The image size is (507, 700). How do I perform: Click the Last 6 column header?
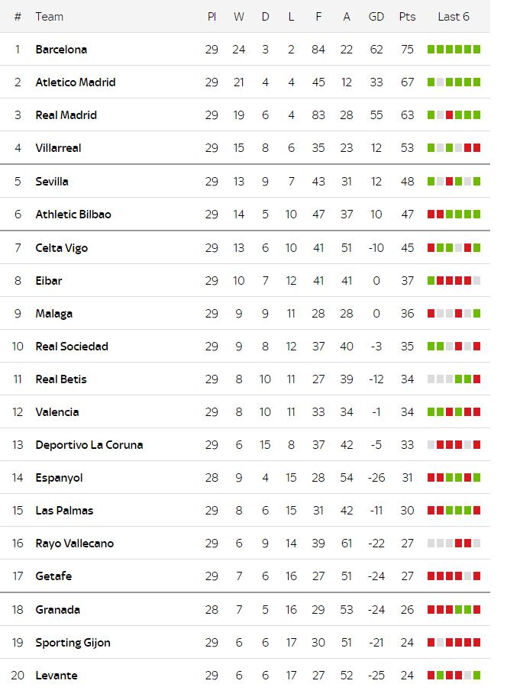click(454, 17)
